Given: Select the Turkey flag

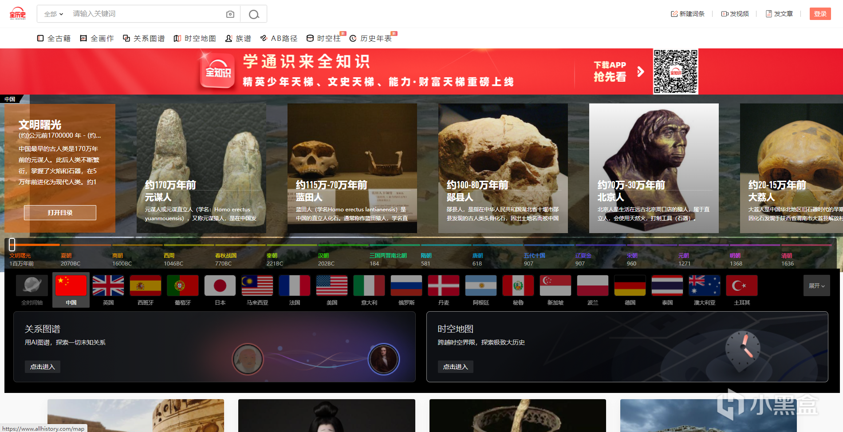Looking at the screenshot, I should coord(742,285).
